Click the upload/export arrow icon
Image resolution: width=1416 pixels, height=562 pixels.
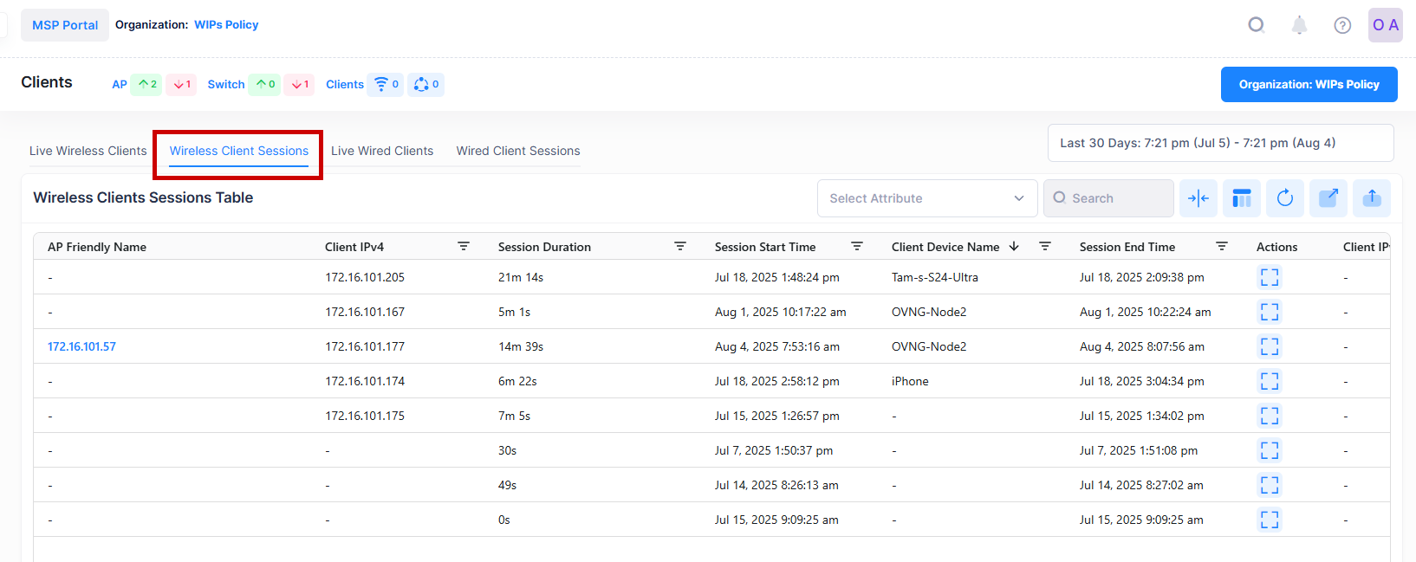coord(1371,198)
